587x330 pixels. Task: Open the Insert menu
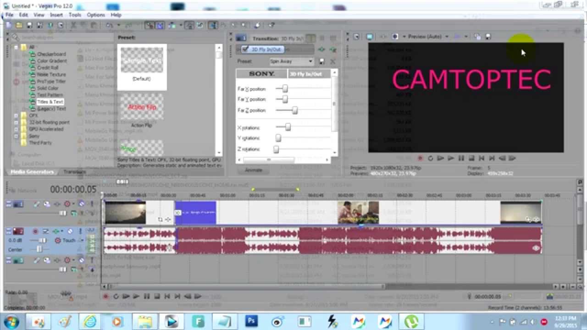pos(56,15)
